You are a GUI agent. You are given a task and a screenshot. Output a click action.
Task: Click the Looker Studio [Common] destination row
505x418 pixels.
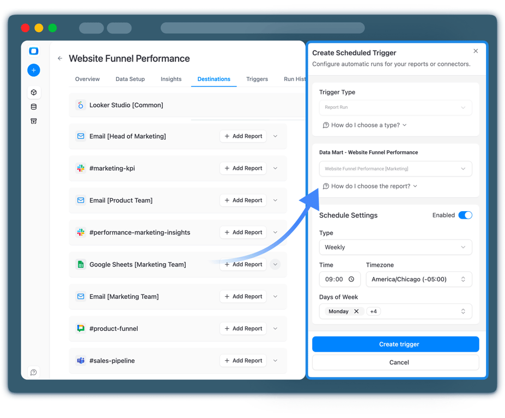pos(187,105)
